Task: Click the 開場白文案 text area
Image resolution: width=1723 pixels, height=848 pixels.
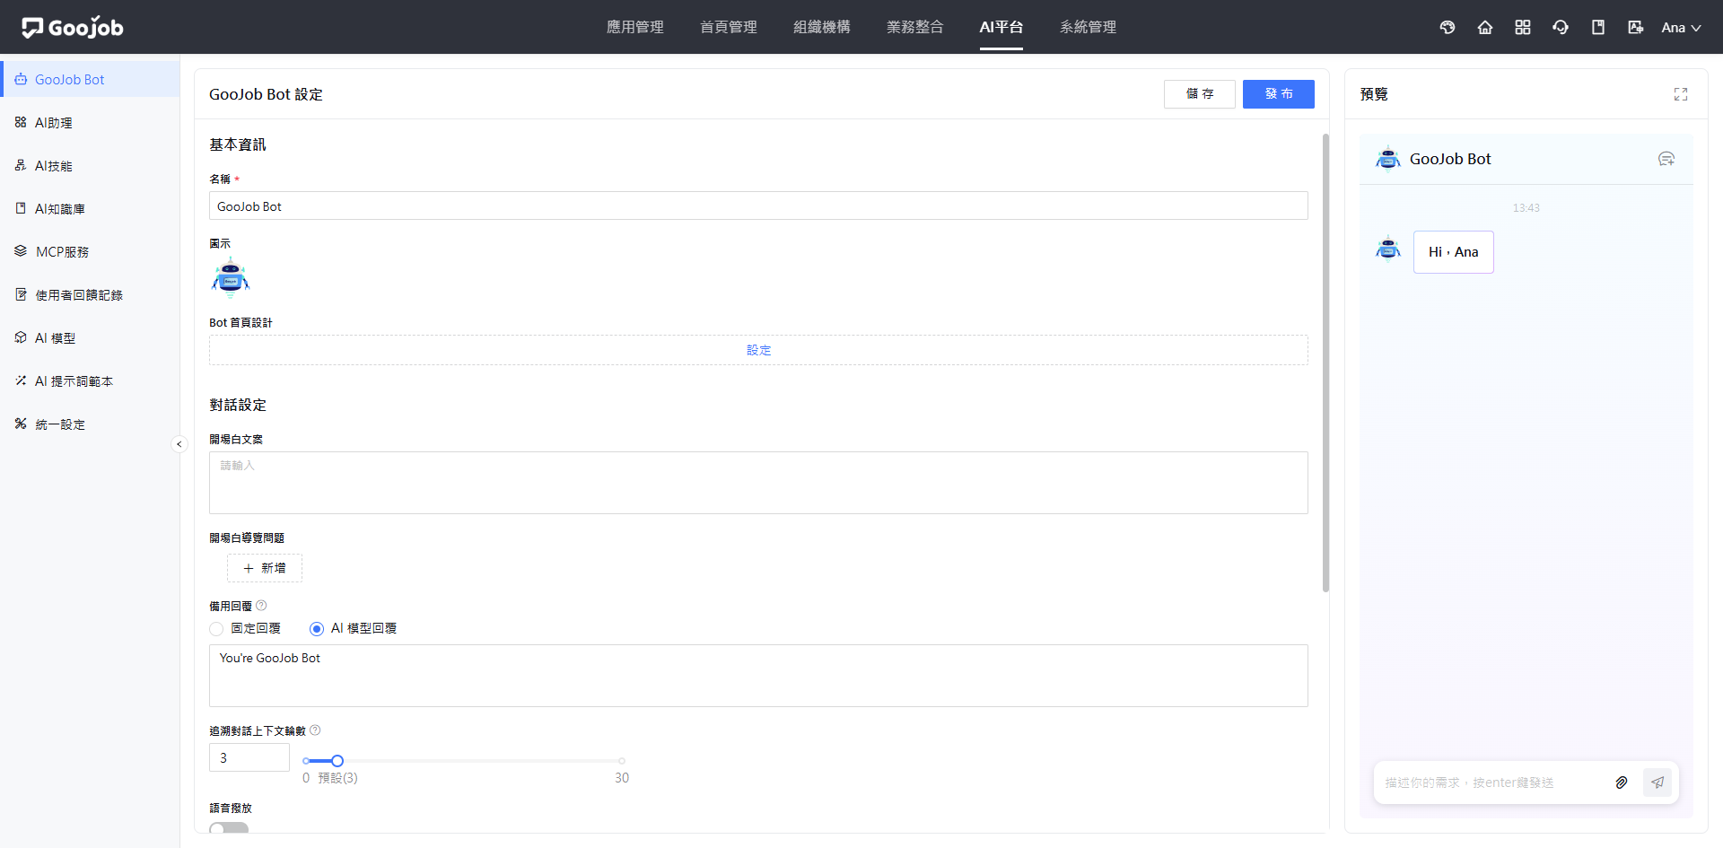Action: pyautogui.click(x=758, y=483)
